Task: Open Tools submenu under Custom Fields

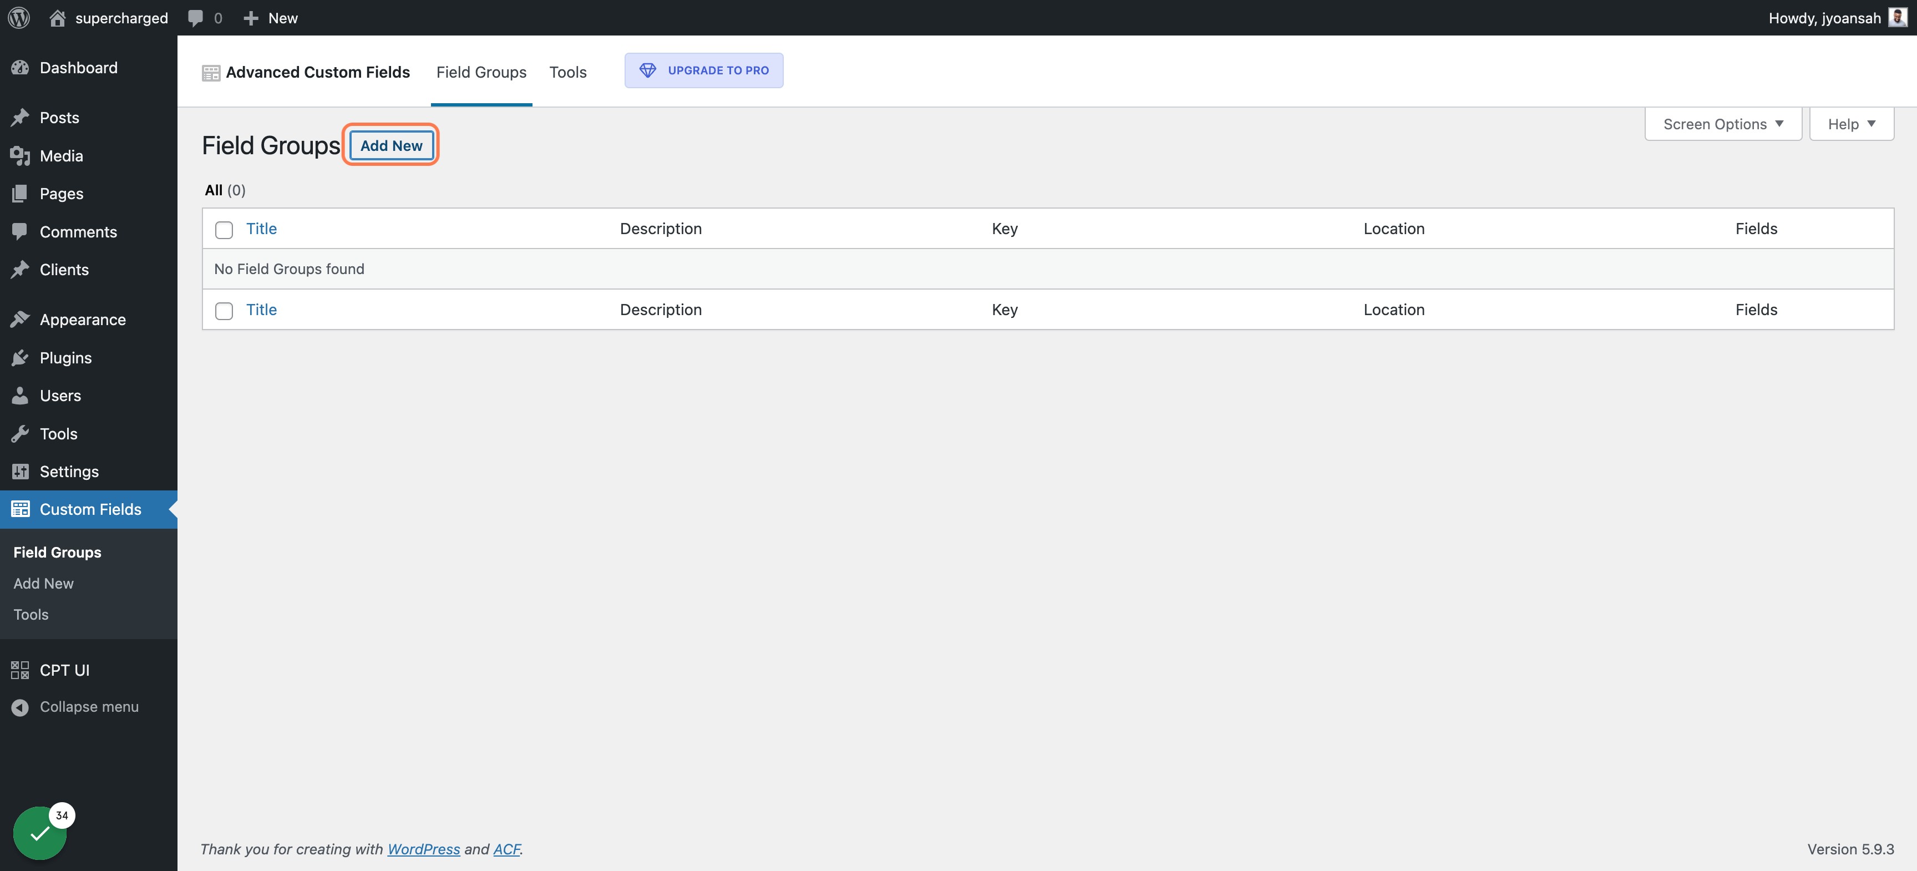Action: pyautogui.click(x=31, y=615)
